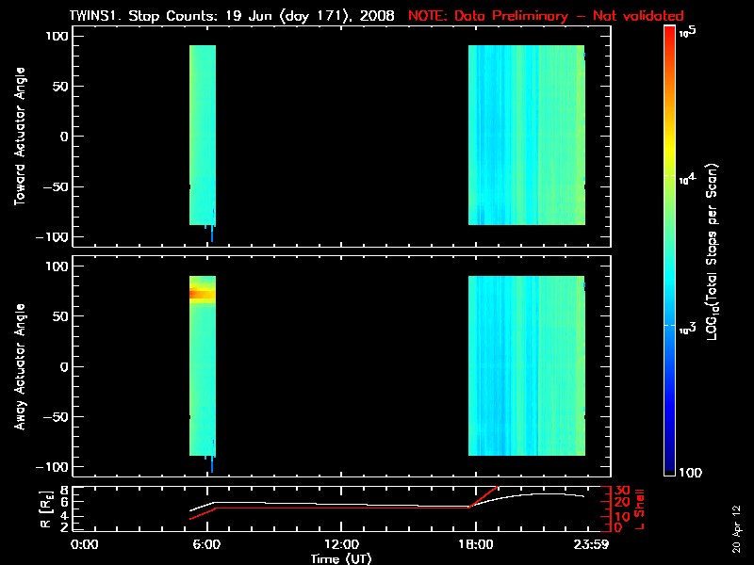Click the narrow early data strip in Toward panel
754x565 pixels.
pos(203,137)
